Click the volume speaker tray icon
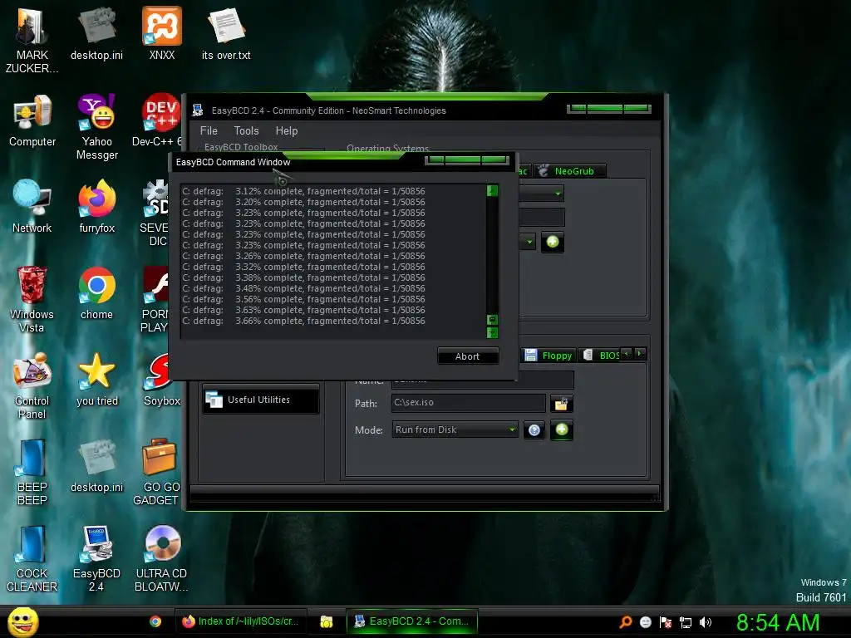The image size is (851, 638). coord(706,622)
